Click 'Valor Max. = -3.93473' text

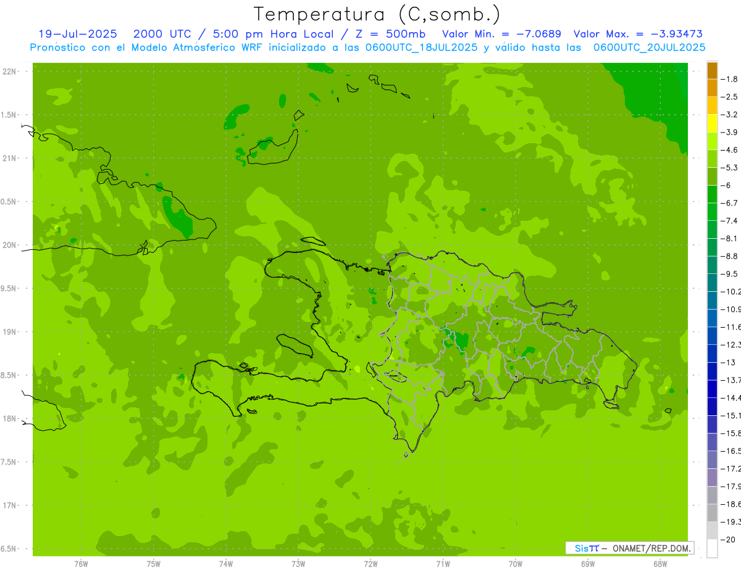[x=638, y=34]
